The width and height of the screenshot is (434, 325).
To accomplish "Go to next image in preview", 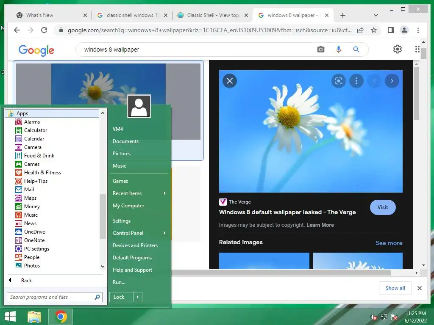I will pyautogui.click(x=392, y=81).
